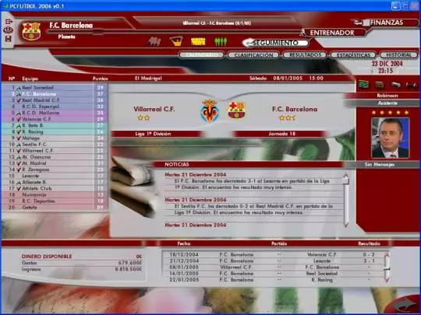The width and height of the screenshot is (421, 315).
Task: Click the red check mark next to Málaga
Action: 19,138
